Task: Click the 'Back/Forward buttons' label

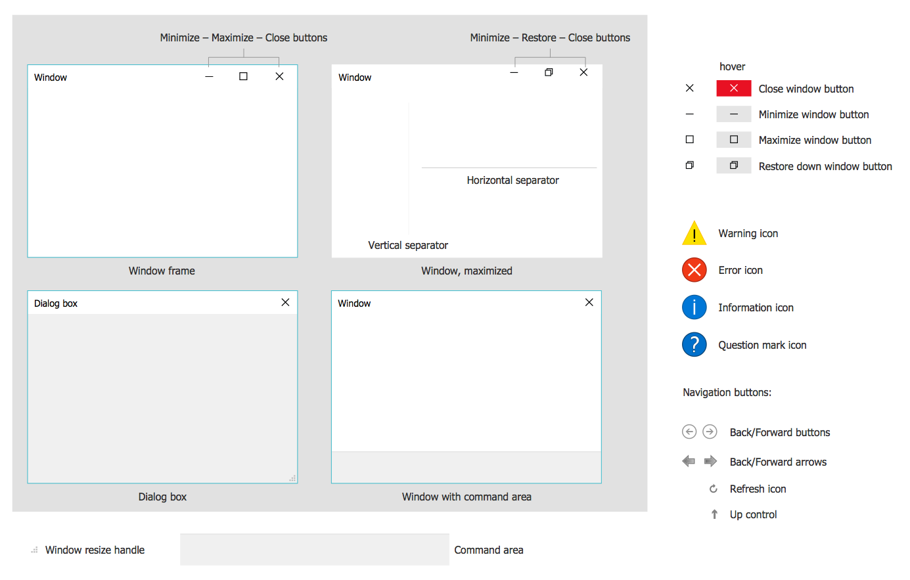Action: coord(780,432)
